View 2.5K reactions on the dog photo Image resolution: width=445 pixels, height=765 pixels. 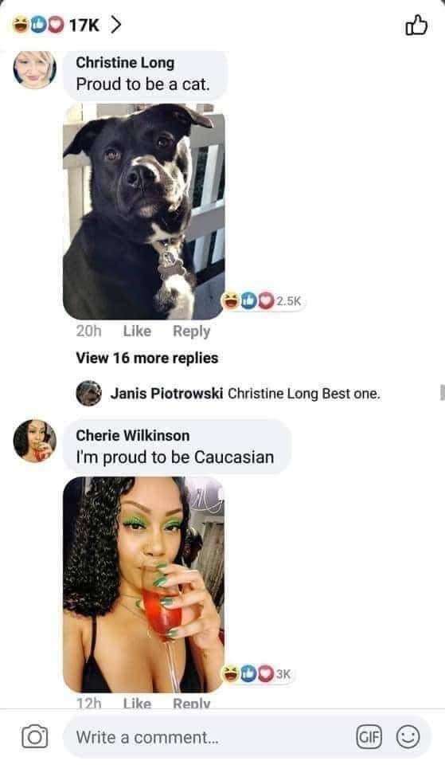(262, 301)
